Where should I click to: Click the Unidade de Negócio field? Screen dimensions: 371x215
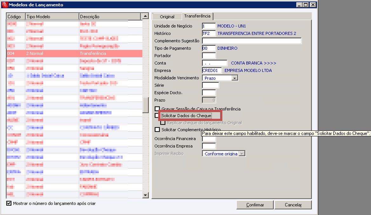click(209, 26)
